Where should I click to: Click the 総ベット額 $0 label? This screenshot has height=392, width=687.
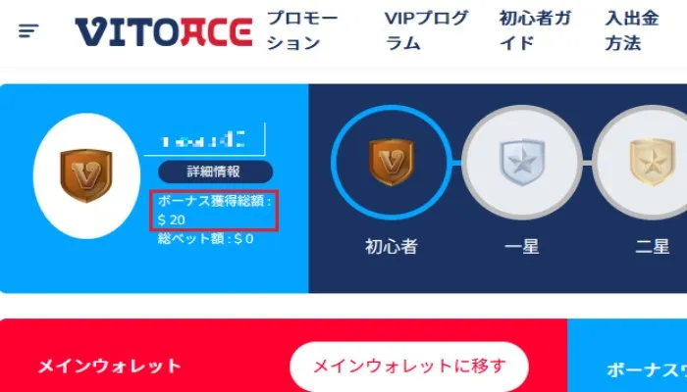tap(206, 239)
